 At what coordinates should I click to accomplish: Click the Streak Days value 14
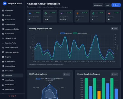tap(109, 20)
